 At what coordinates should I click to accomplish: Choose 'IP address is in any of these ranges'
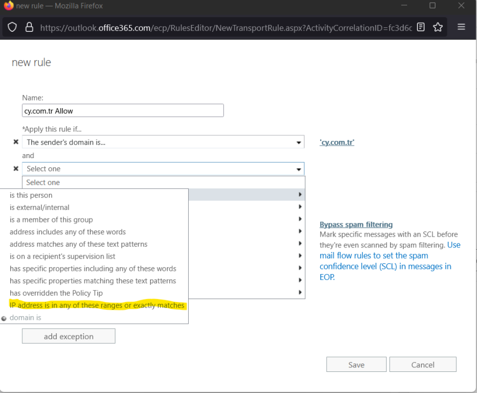[x=97, y=305]
